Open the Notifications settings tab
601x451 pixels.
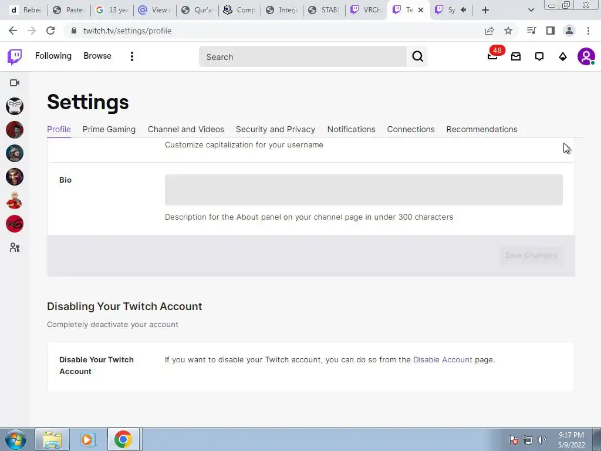(351, 129)
